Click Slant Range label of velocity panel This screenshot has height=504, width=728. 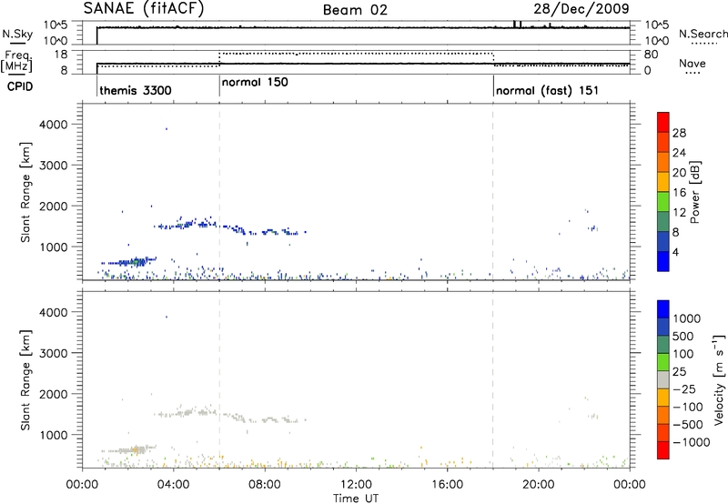[25, 380]
